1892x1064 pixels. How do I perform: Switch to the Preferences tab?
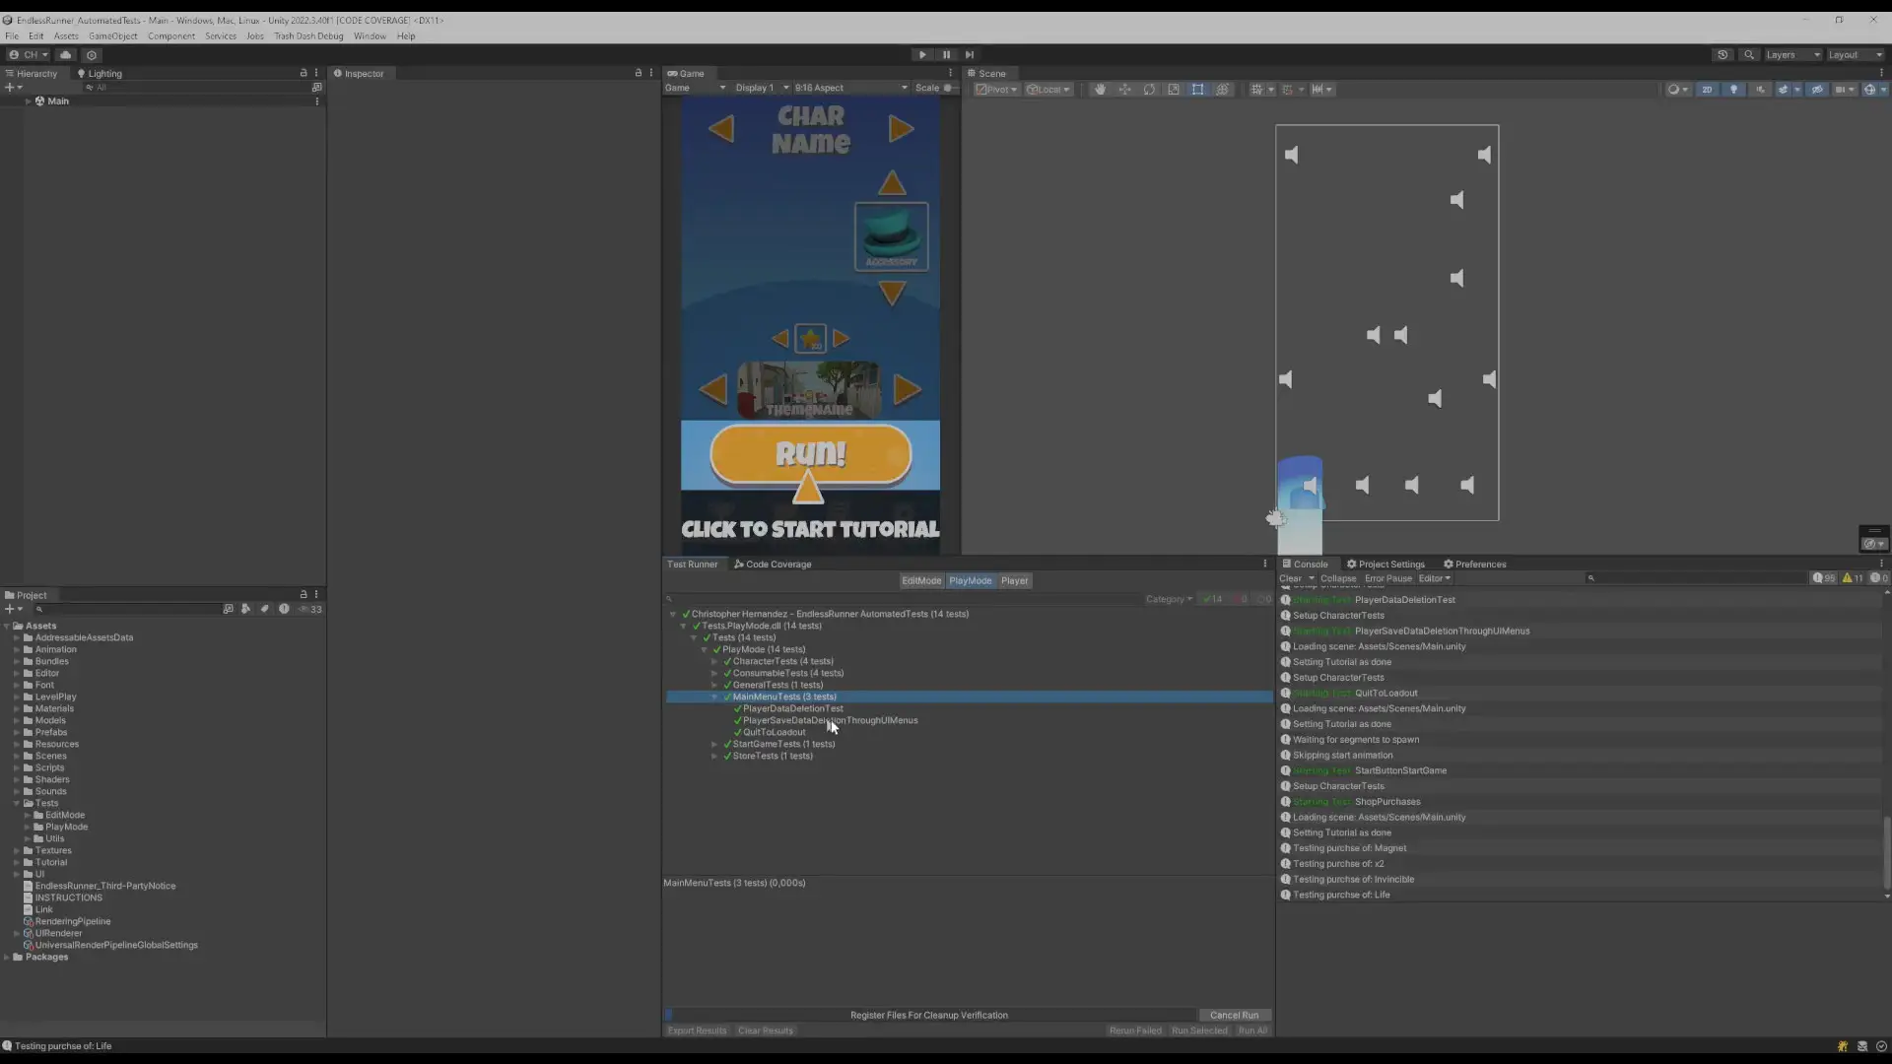click(1474, 565)
